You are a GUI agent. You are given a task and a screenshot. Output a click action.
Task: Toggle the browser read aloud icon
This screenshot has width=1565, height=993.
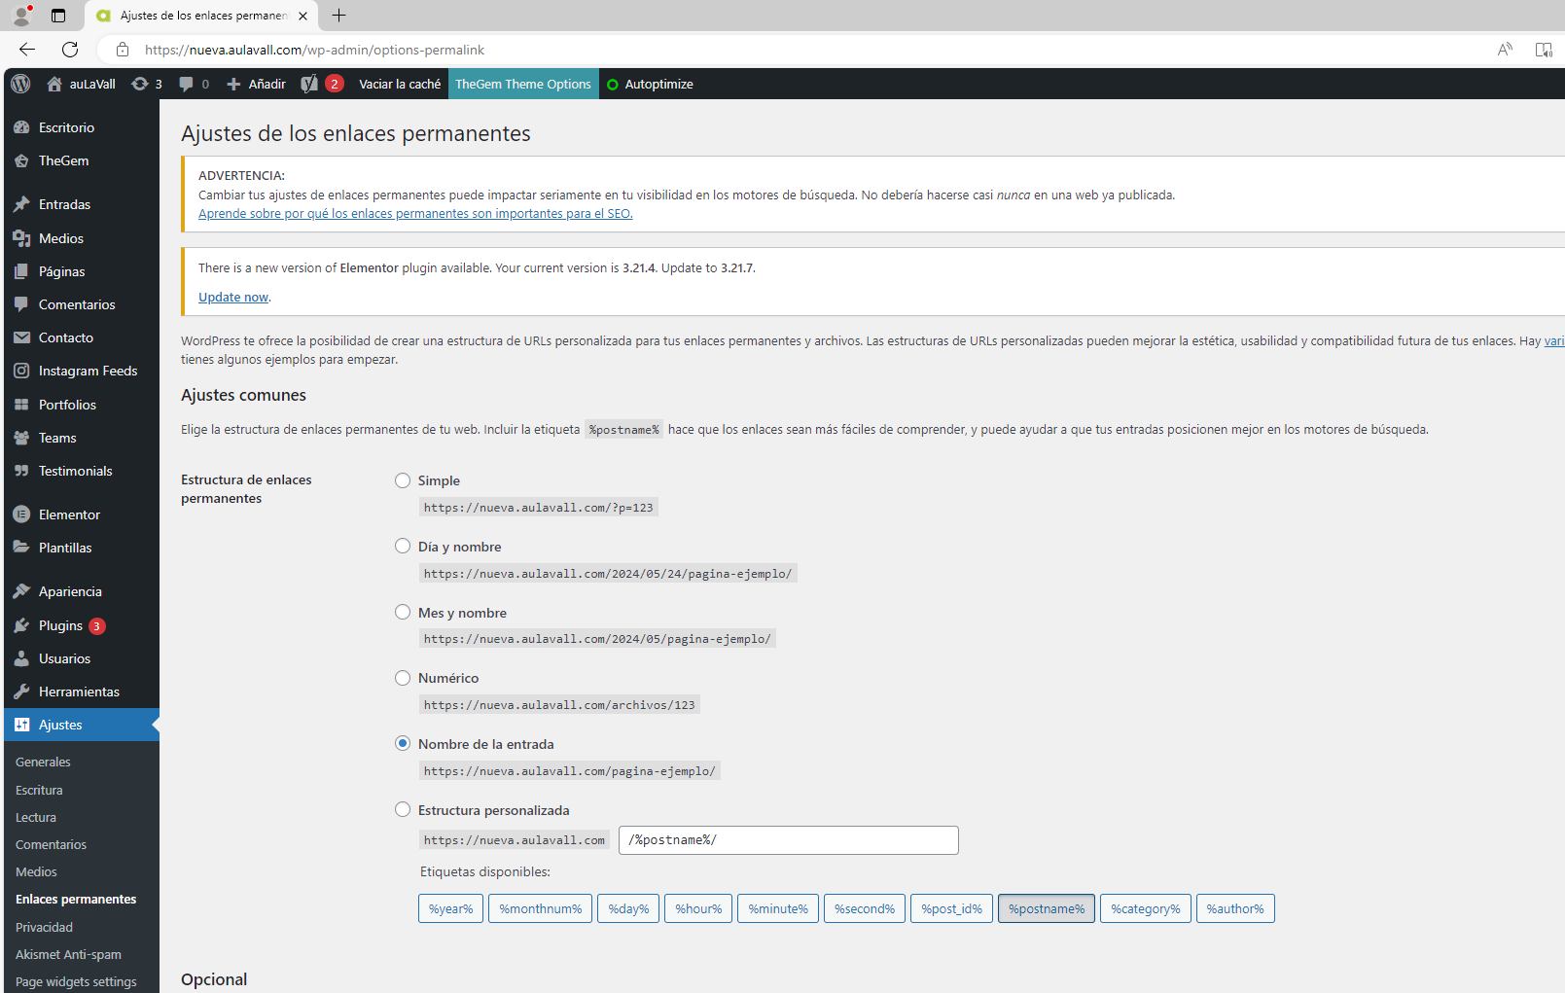click(x=1505, y=50)
